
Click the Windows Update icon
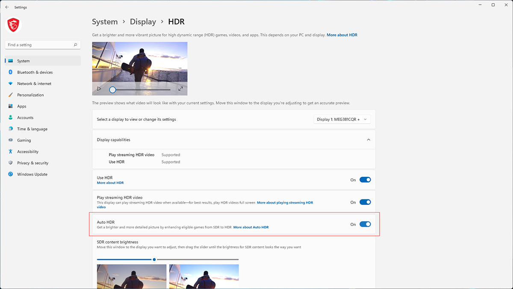pos(11,174)
